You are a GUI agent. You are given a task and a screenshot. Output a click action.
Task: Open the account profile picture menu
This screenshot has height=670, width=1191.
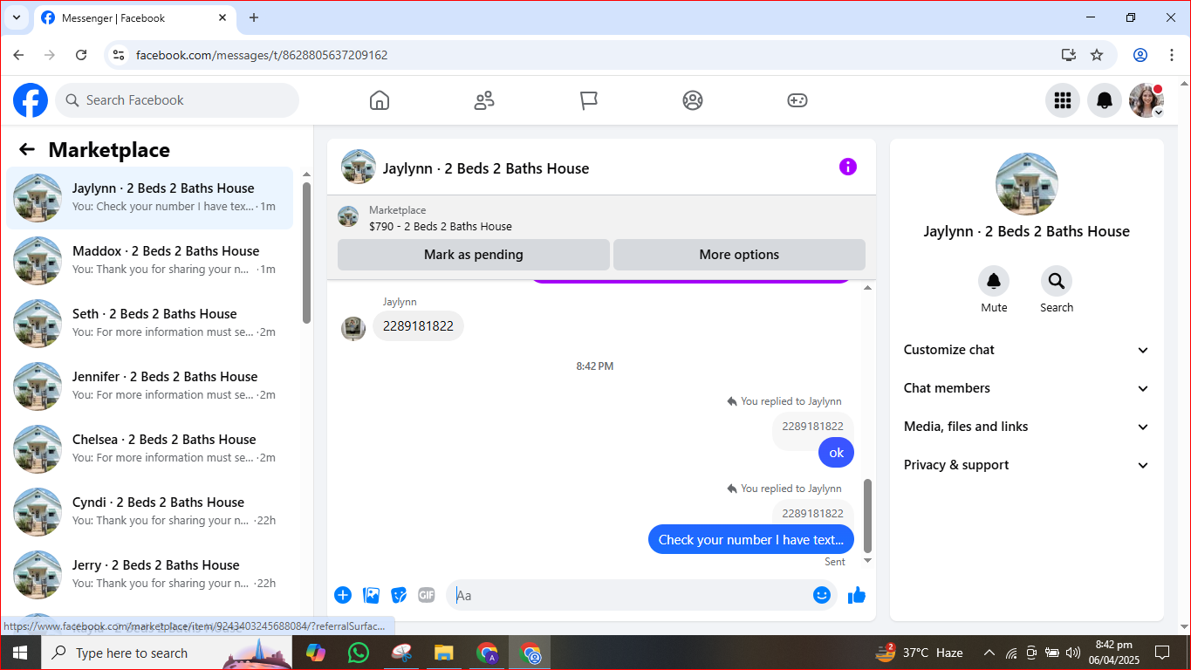point(1147,100)
